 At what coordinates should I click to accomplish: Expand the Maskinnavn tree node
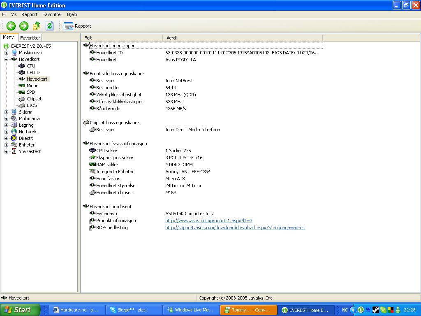7,53
